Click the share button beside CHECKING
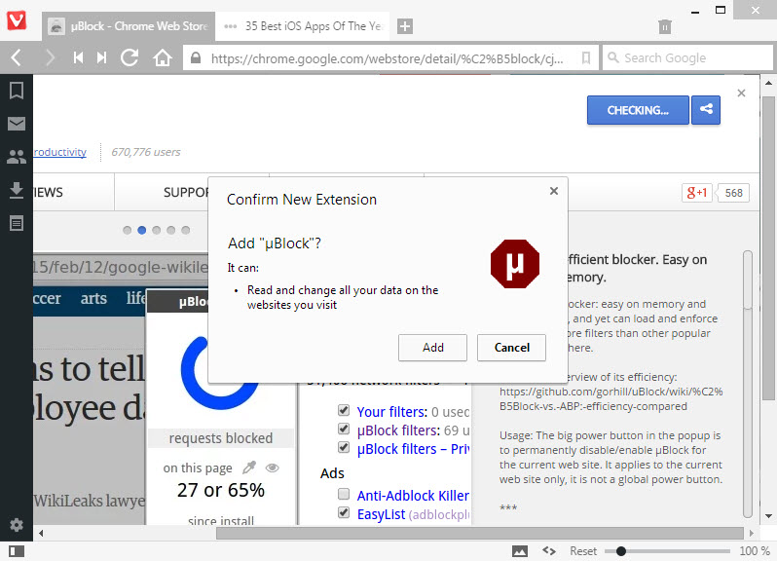777x561 pixels. point(706,109)
